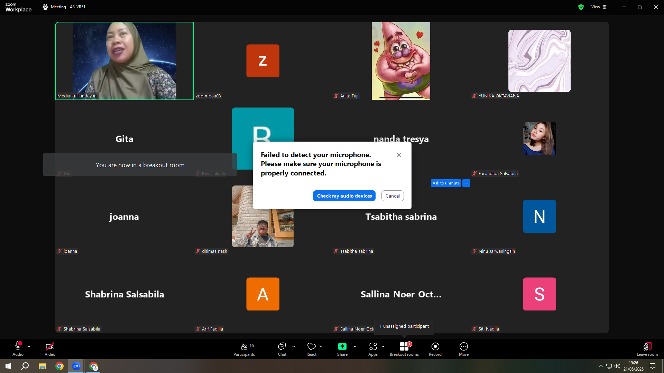Click the '1 unassigned participant' tooltip

[404, 326]
